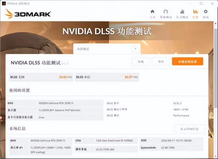Click the Performance mode value
218x159 pixels.
coord(181,116)
